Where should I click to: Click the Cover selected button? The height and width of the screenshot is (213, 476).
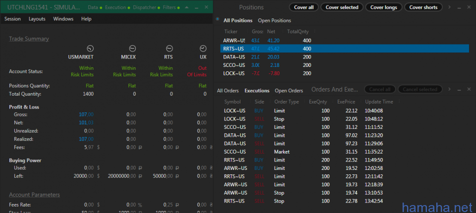pyautogui.click(x=342, y=7)
